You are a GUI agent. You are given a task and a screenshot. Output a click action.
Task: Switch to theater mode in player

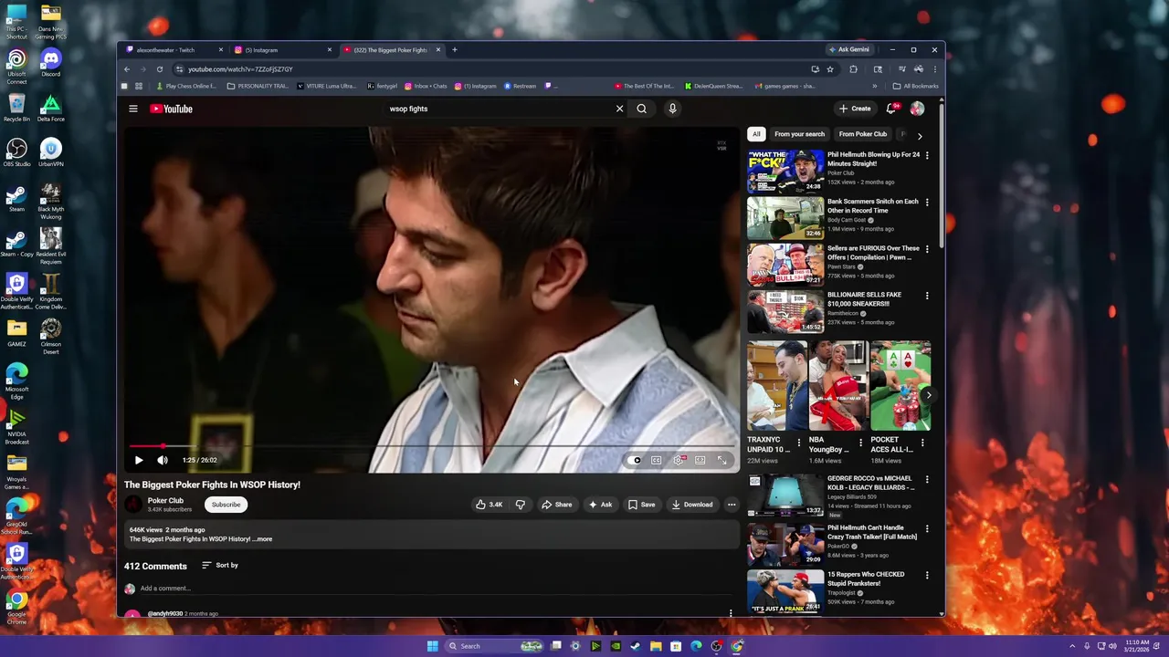pyautogui.click(x=700, y=460)
